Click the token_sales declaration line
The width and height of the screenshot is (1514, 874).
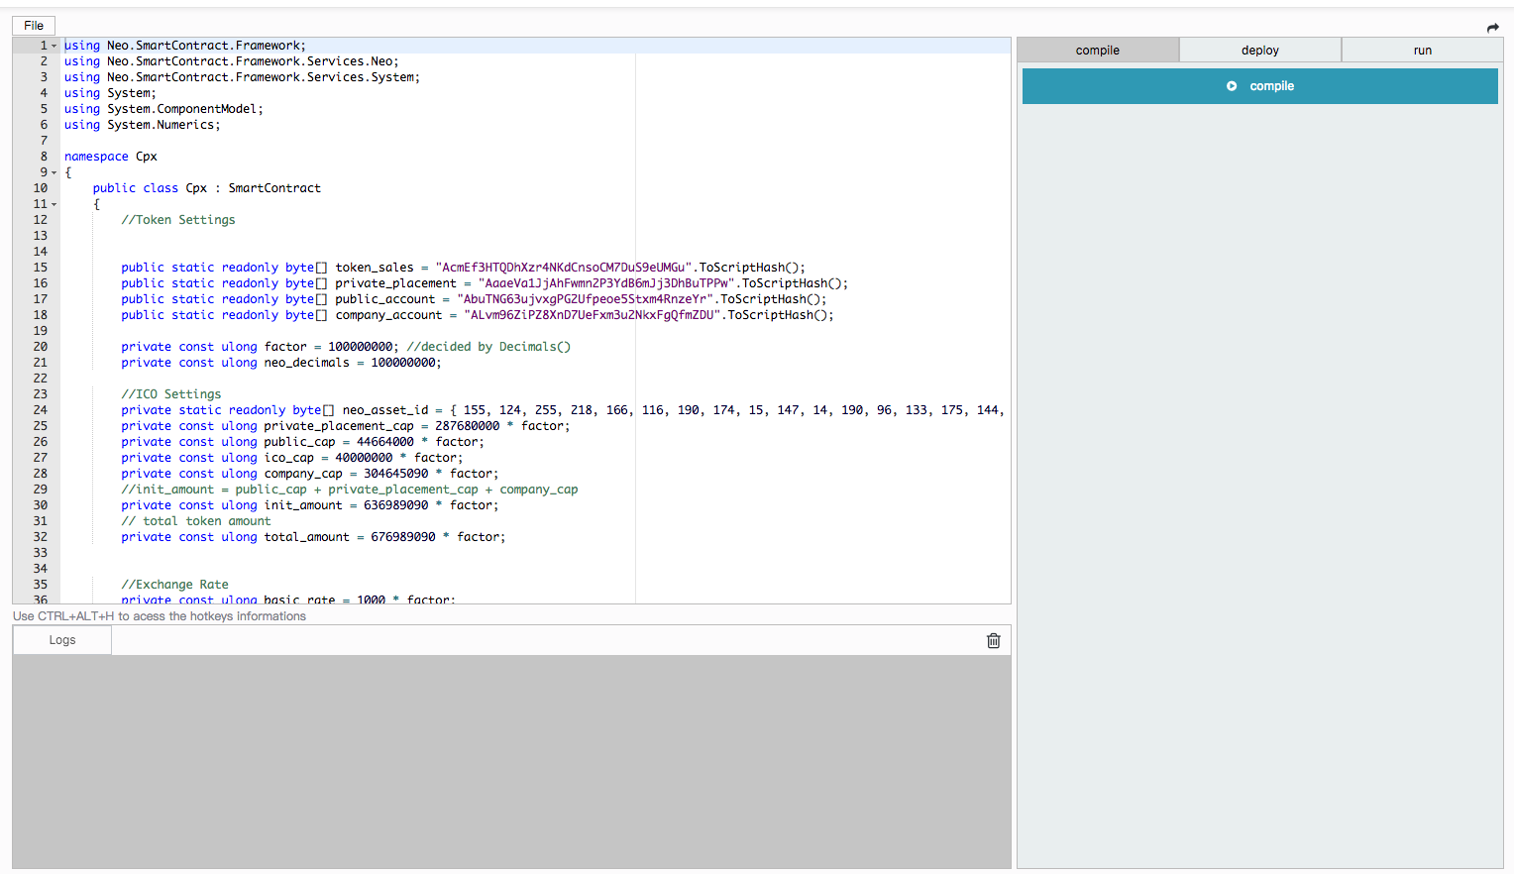click(463, 268)
